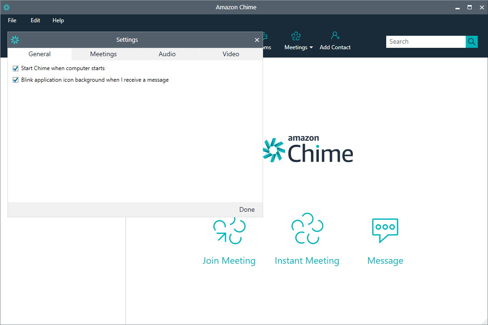Expand the Meetings toolbar dropdown arrow
Viewport: 488px width, 325px height.
click(311, 47)
